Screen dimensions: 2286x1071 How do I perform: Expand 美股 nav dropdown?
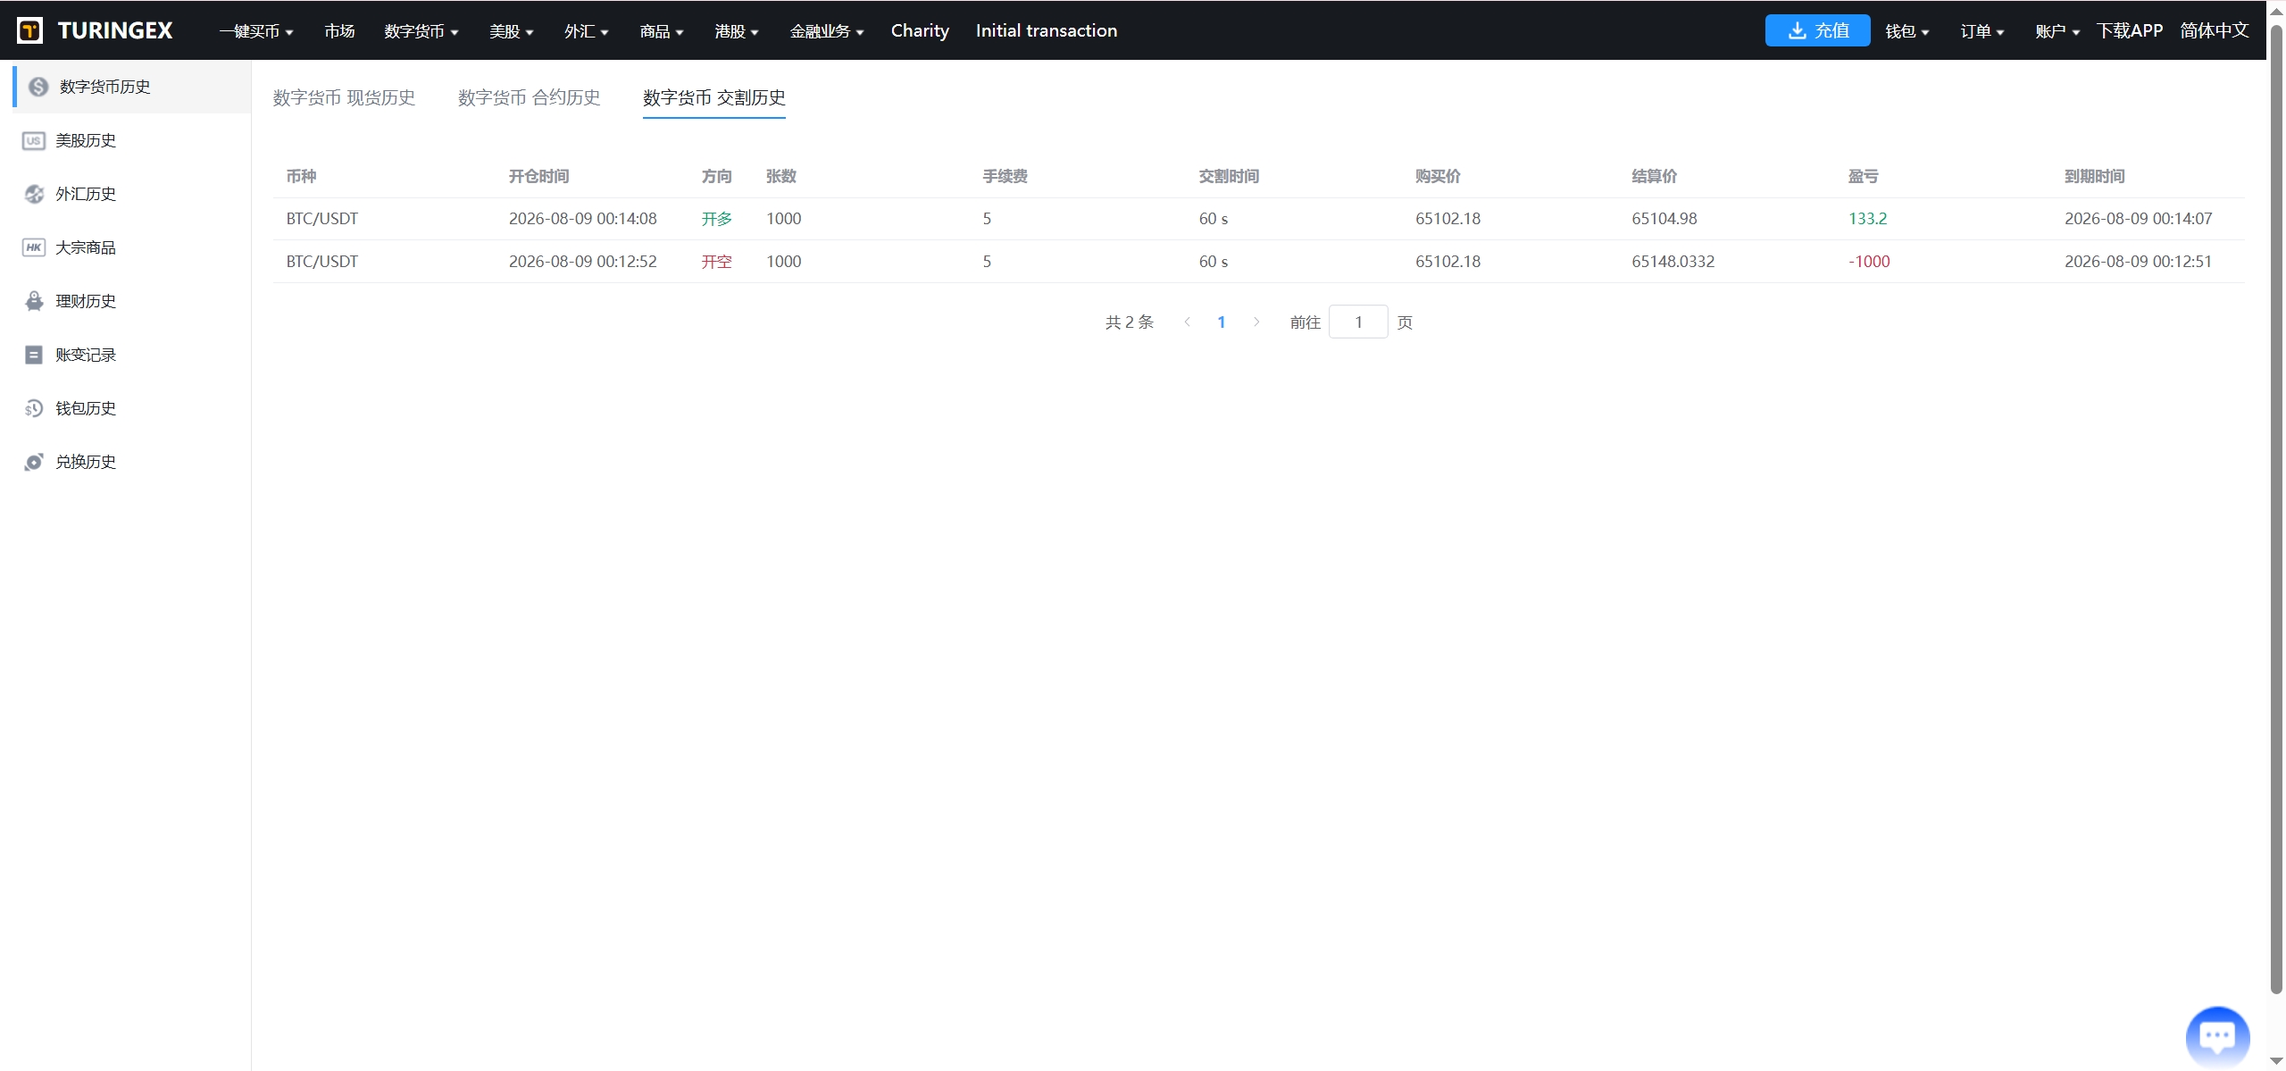point(512,31)
